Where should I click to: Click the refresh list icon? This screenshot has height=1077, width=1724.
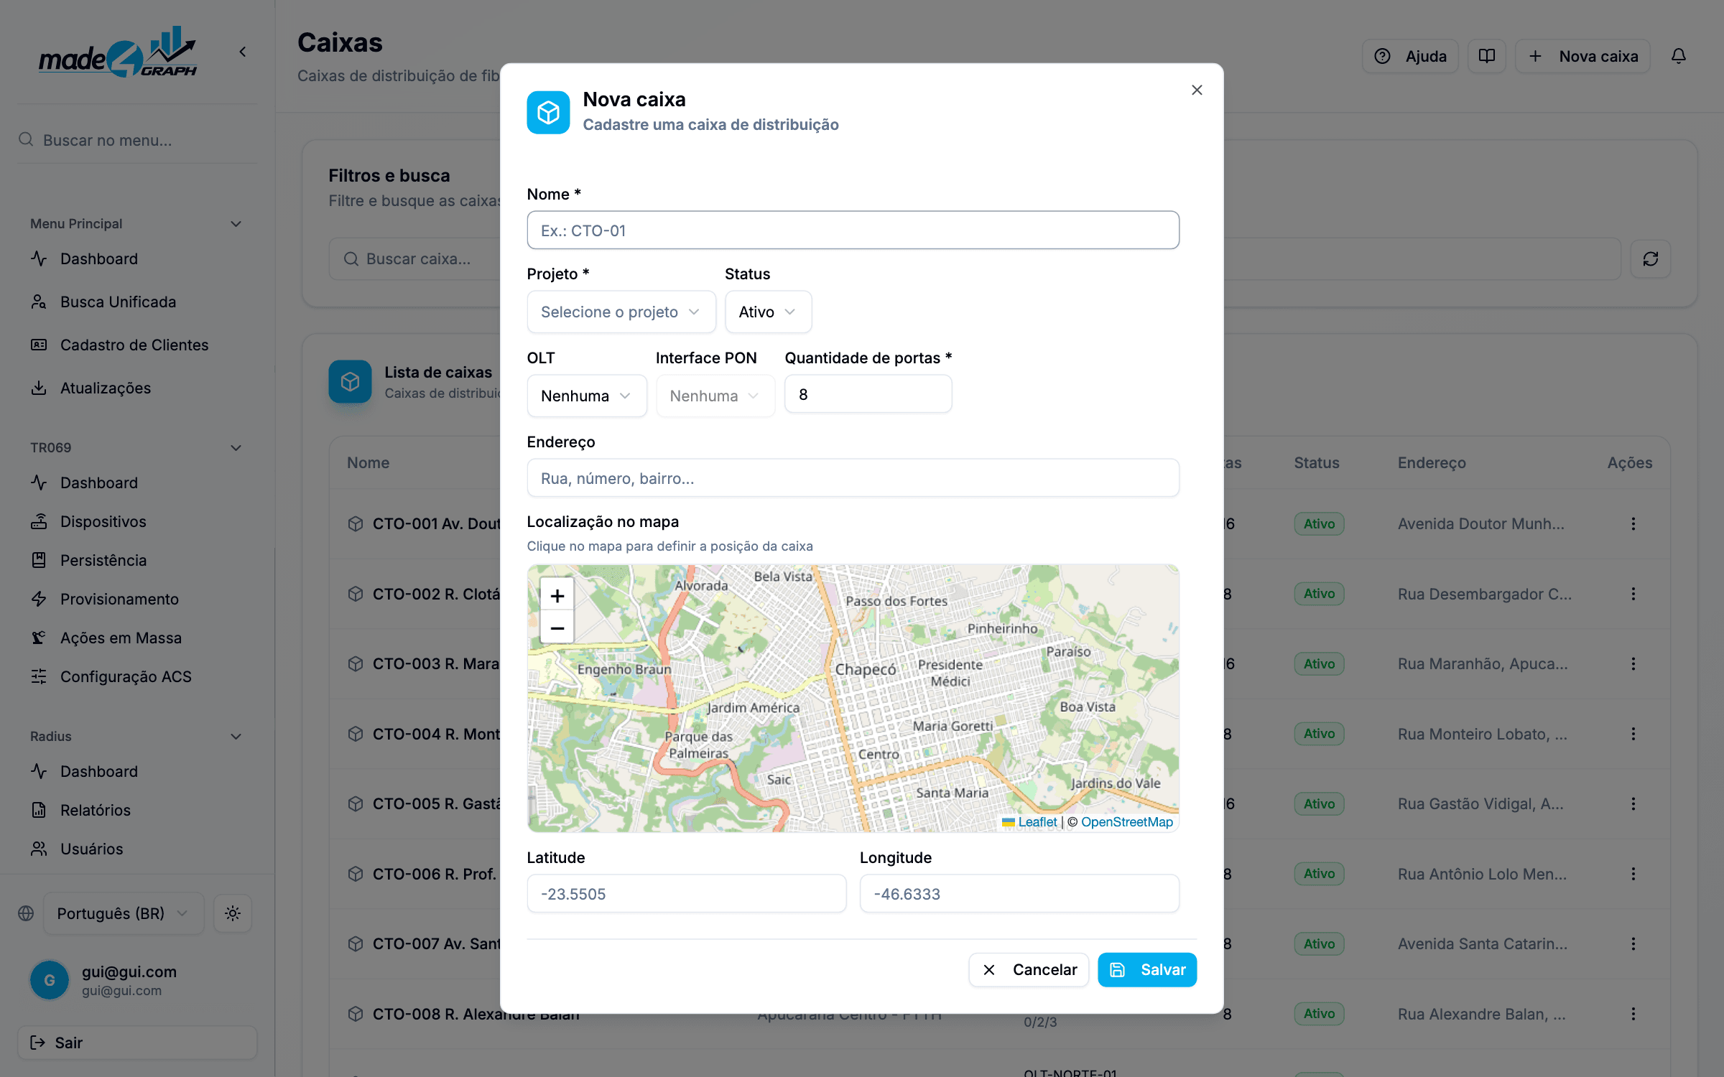1650,258
